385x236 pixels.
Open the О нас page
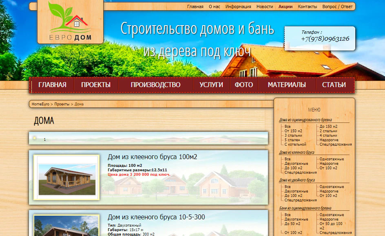[x=215, y=7]
